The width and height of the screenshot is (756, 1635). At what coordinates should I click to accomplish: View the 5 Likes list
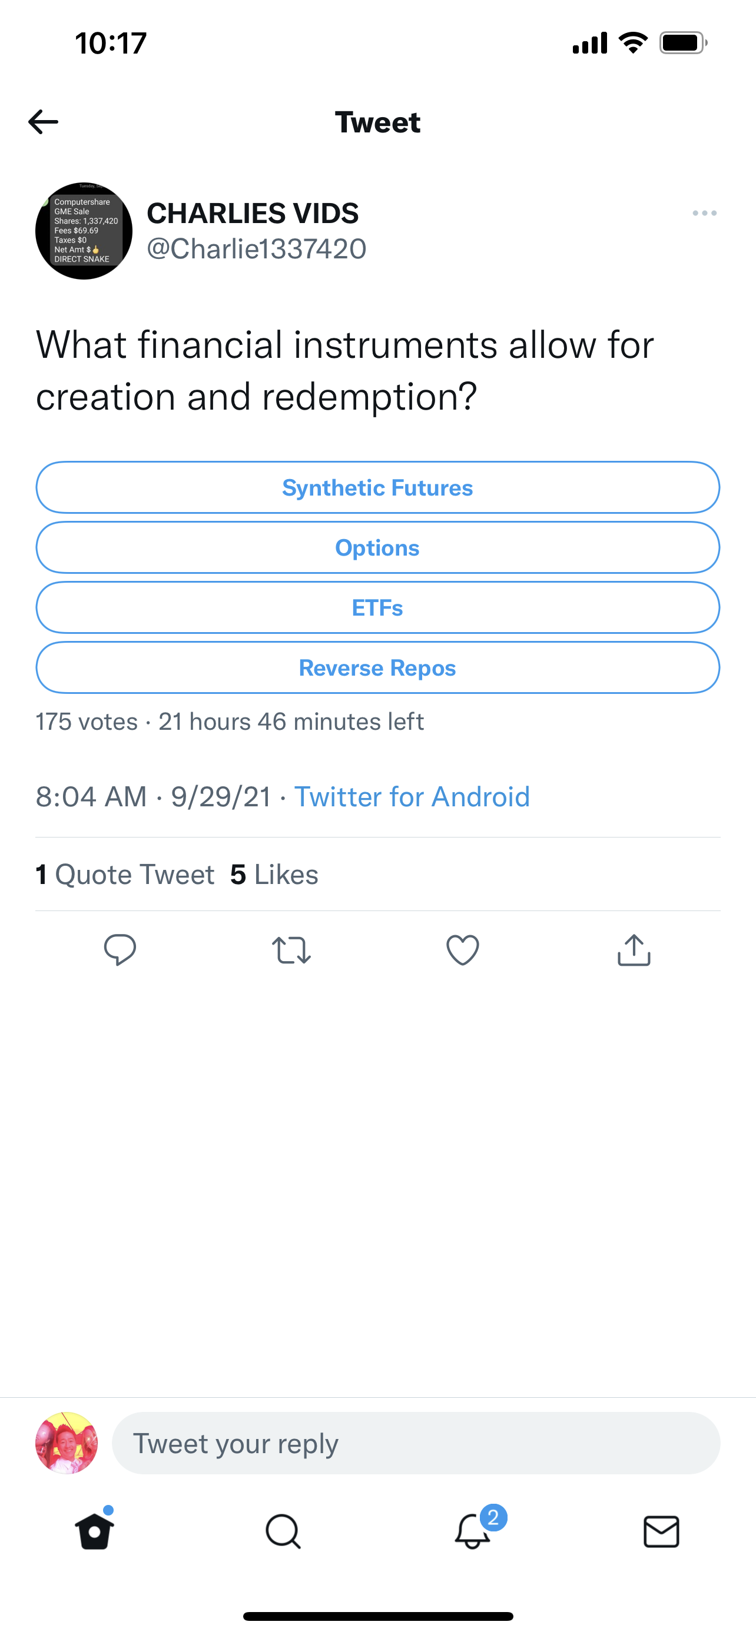(x=274, y=875)
